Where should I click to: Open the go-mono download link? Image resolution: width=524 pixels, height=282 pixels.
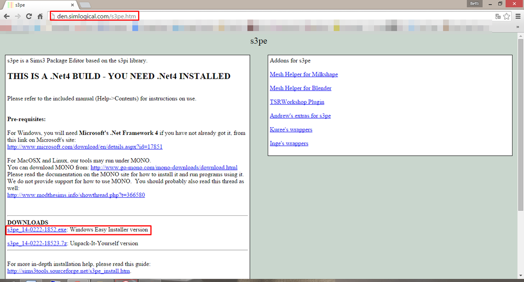coord(164,167)
